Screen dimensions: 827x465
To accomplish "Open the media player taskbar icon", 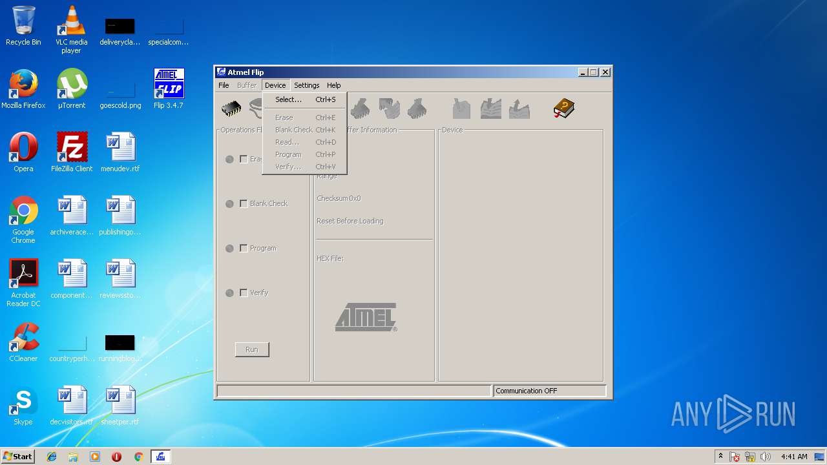I will [x=95, y=457].
